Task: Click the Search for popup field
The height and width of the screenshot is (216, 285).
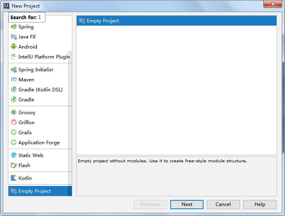Action: (27, 17)
